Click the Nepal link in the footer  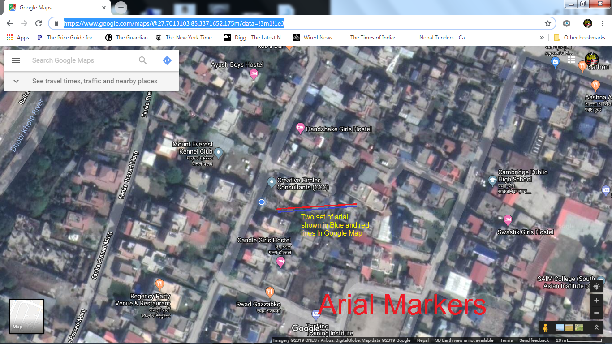pos(422,340)
